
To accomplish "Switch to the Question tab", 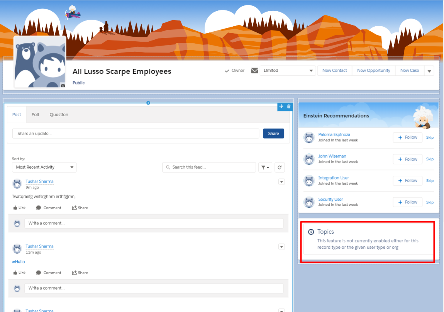I will coord(59,115).
